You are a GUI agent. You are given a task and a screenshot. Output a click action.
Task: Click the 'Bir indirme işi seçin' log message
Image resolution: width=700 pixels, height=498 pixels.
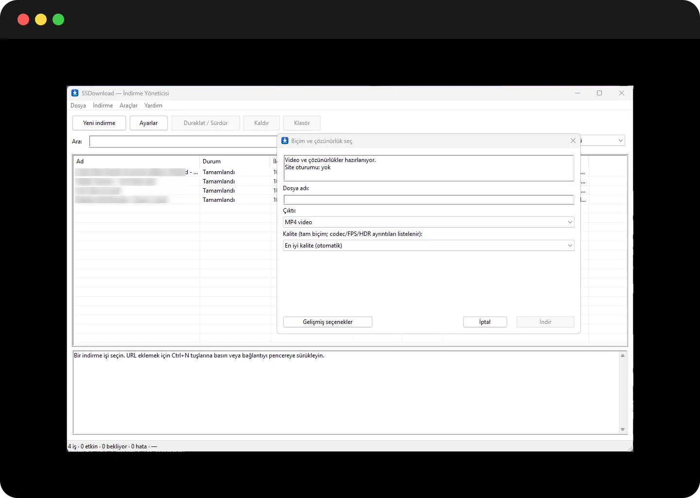(199, 356)
